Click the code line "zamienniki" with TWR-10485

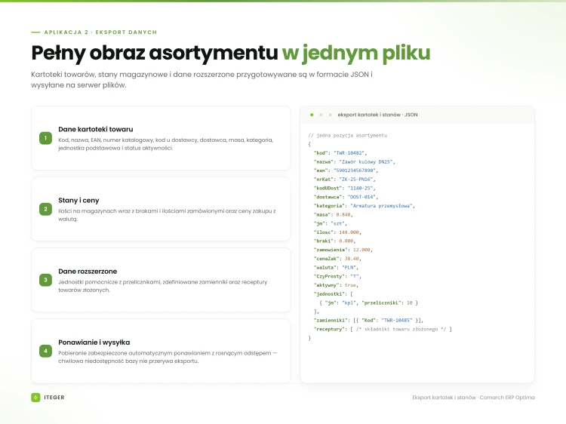pyautogui.click(x=368, y=321)
